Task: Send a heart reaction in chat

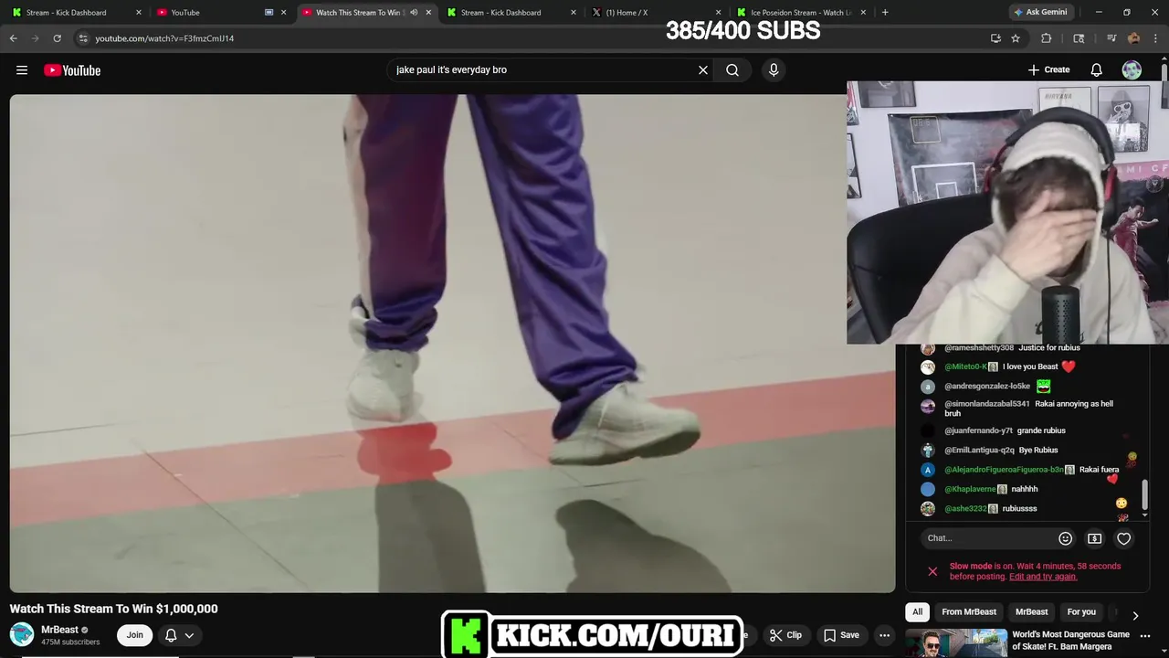Action: [x=1124, y=538]
